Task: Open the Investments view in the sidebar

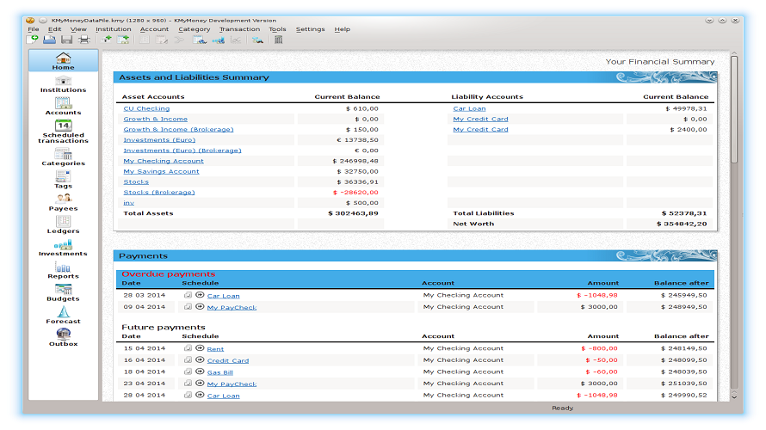Action: click(63, 247)
